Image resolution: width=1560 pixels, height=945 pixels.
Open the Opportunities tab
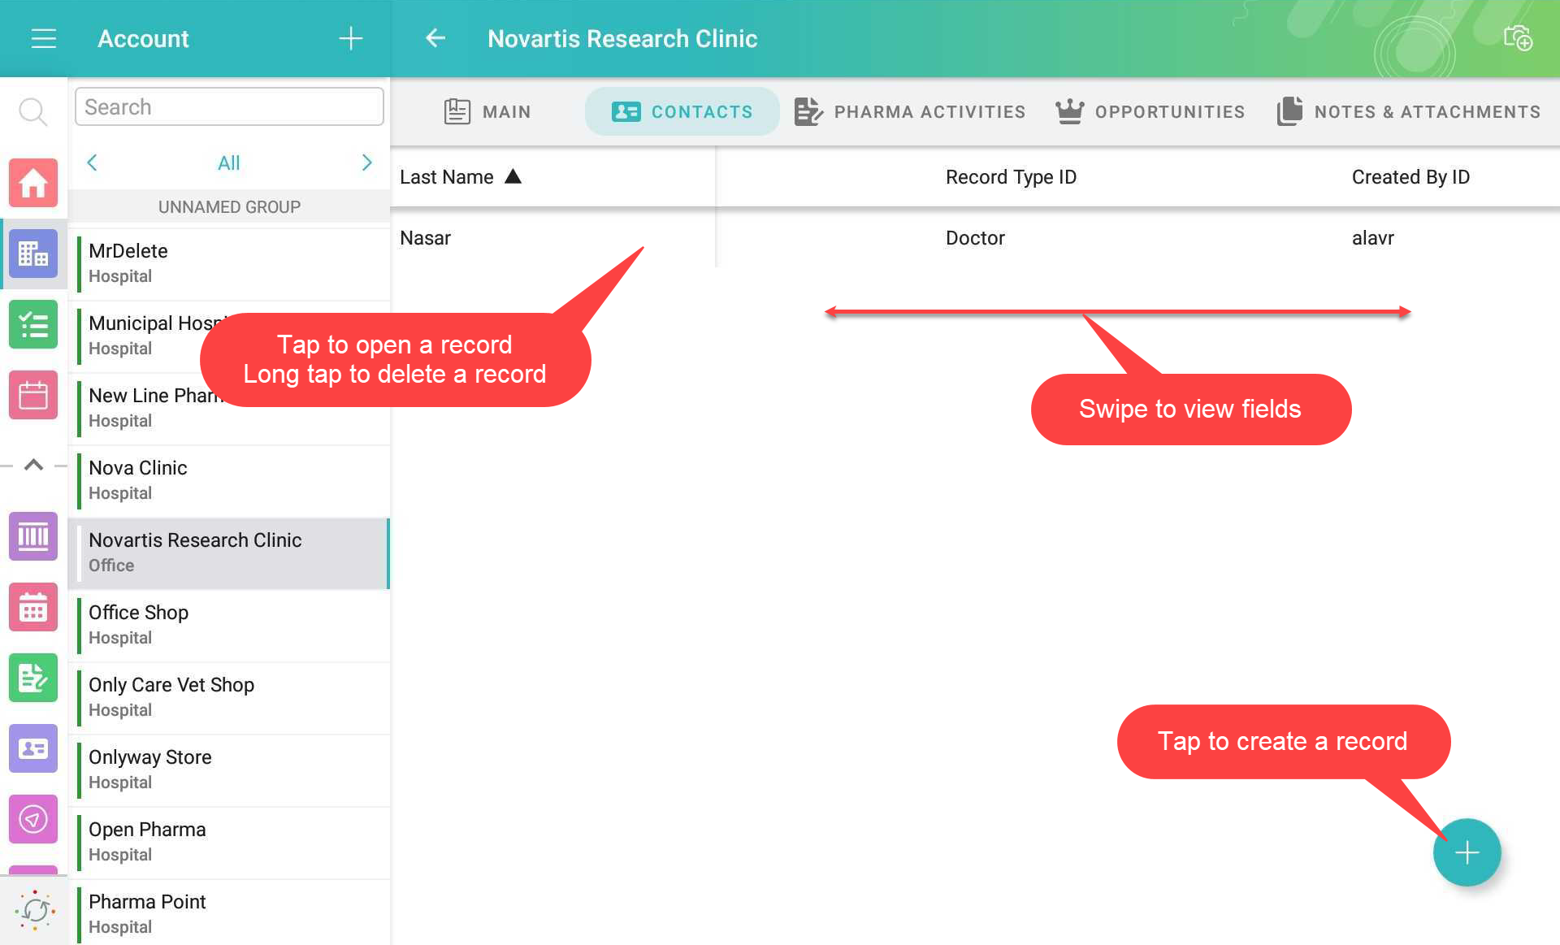(x=1150, y=111)
